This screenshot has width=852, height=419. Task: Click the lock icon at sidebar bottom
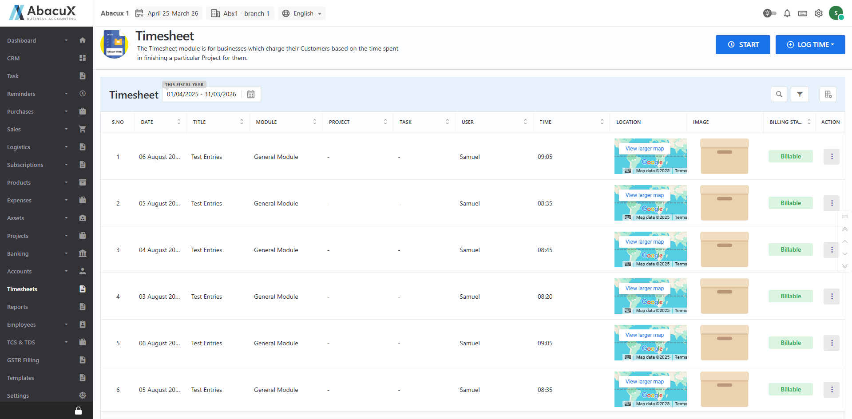[x=78, y=411]
